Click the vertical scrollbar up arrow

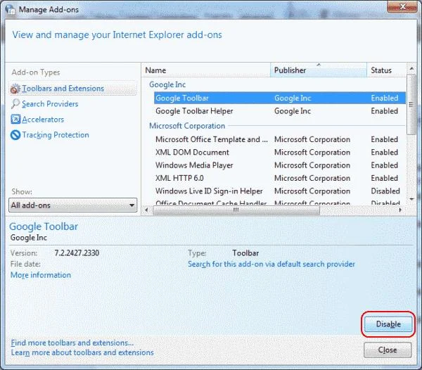coord(411,69)
